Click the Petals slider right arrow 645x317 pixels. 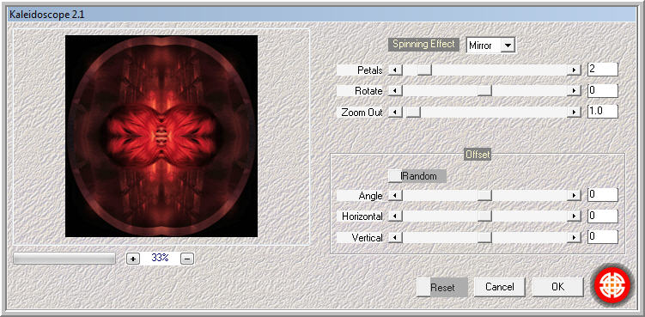pos(573,70)
